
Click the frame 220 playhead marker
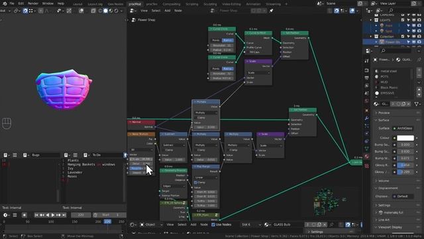(x=107, y=221)
